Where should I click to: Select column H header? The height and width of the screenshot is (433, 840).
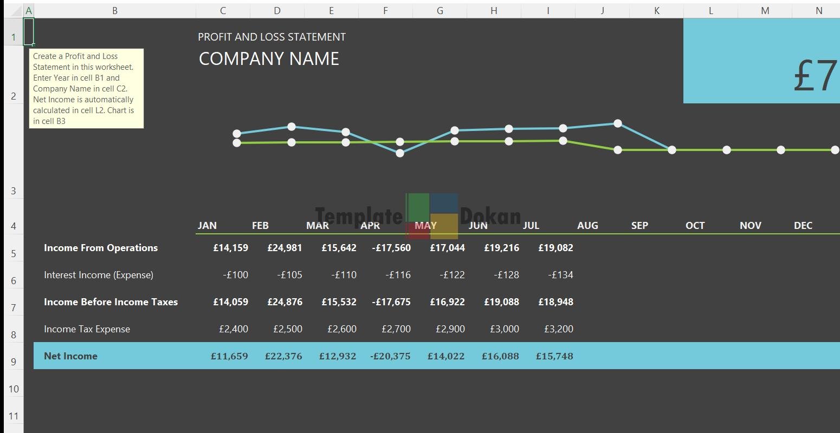coord(494,10)
